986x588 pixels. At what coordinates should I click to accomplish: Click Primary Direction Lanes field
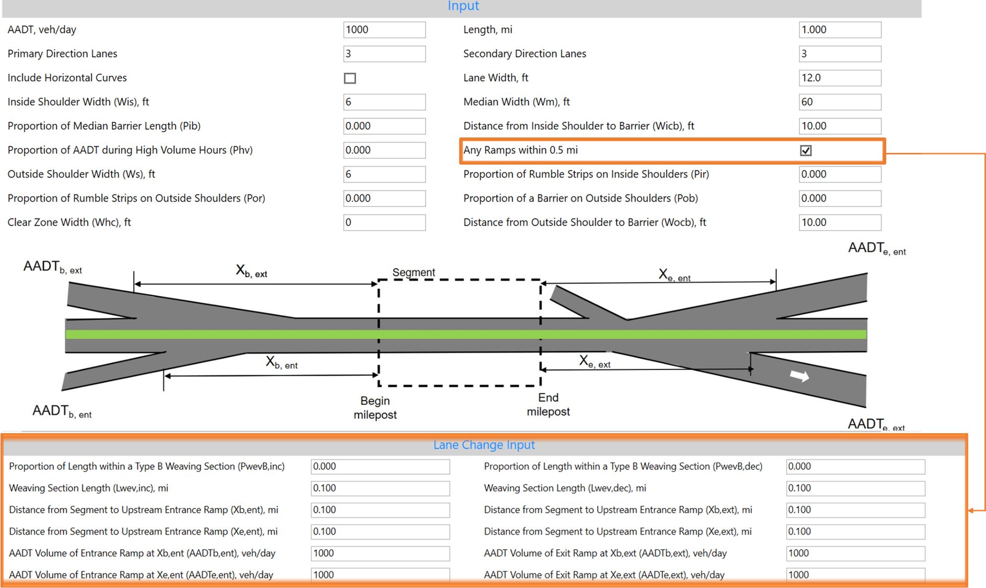pos(384,54)
